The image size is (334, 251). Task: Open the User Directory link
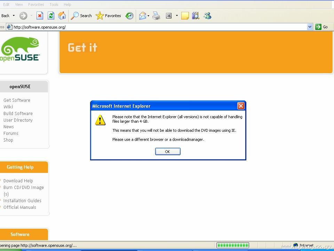coord(18,120)
